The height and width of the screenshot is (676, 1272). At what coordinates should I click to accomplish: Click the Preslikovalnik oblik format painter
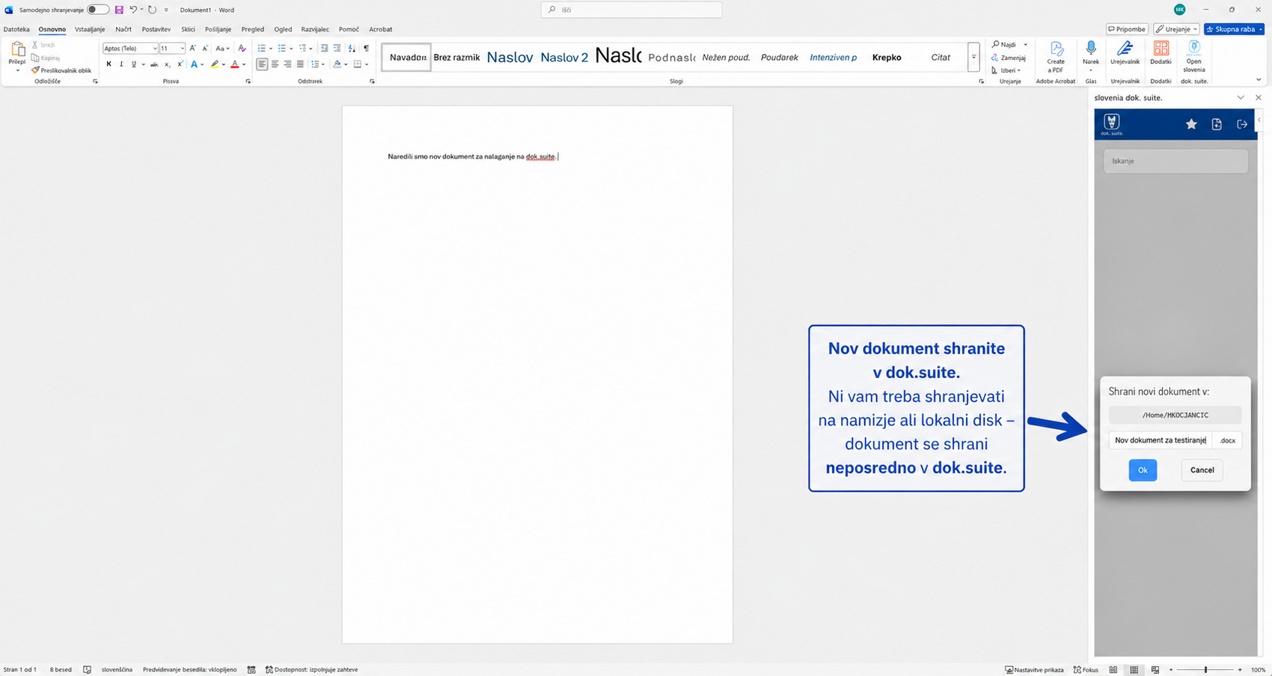point(61,70)
